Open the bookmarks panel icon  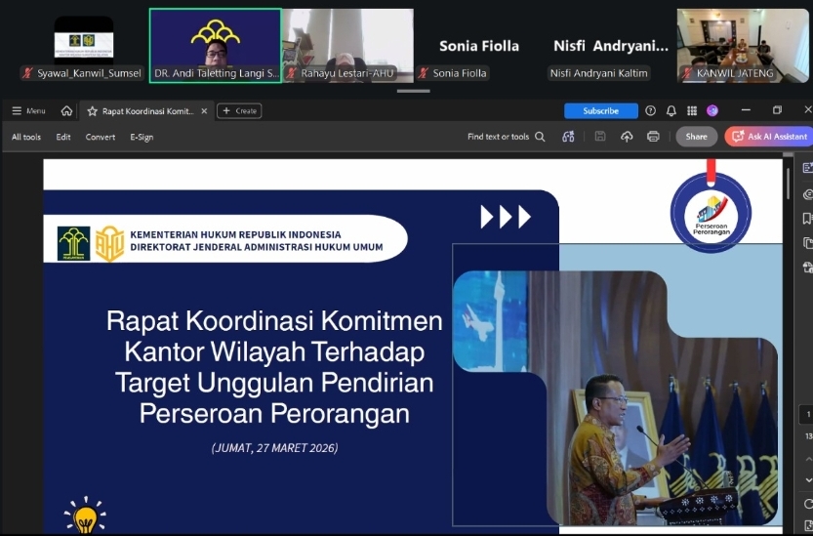click(x=807, y=219)
